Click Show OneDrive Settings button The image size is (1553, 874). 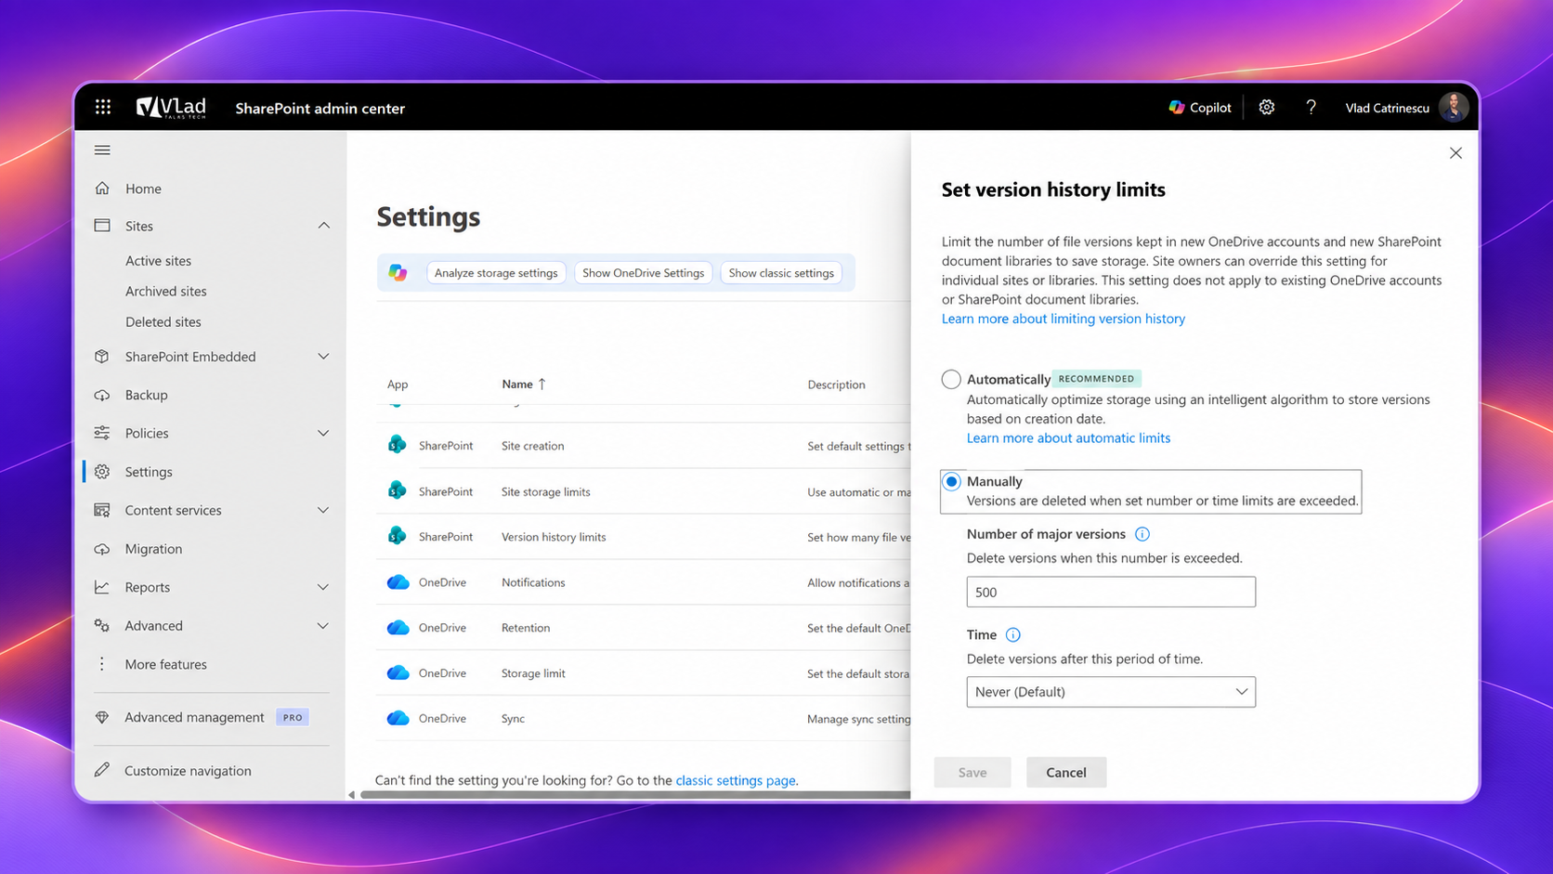[x=643, y=273]
